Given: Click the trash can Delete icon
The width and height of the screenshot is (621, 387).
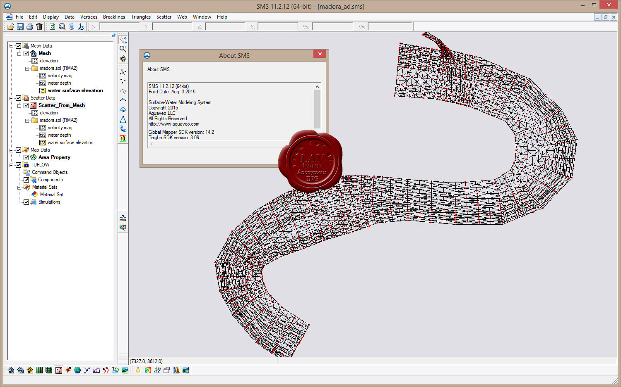Looking at the screenshot, I should (39, 26).
